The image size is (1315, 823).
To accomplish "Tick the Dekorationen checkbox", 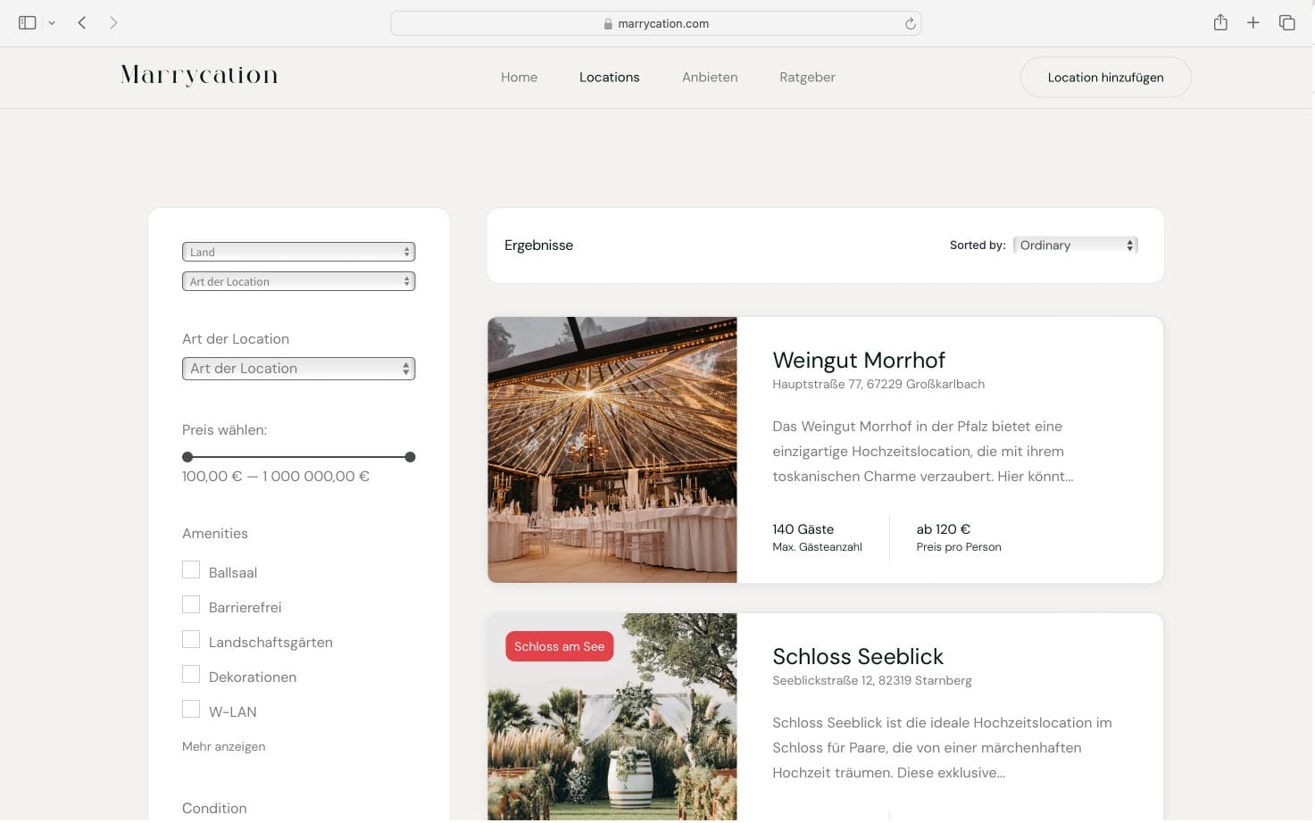I will point(191,675).
